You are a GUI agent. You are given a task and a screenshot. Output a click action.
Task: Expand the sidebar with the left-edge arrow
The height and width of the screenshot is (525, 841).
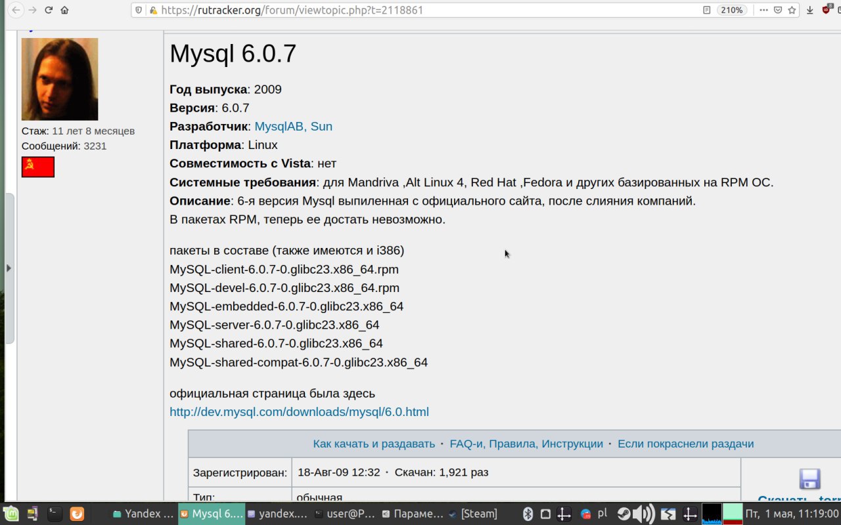tap(9, 268)
